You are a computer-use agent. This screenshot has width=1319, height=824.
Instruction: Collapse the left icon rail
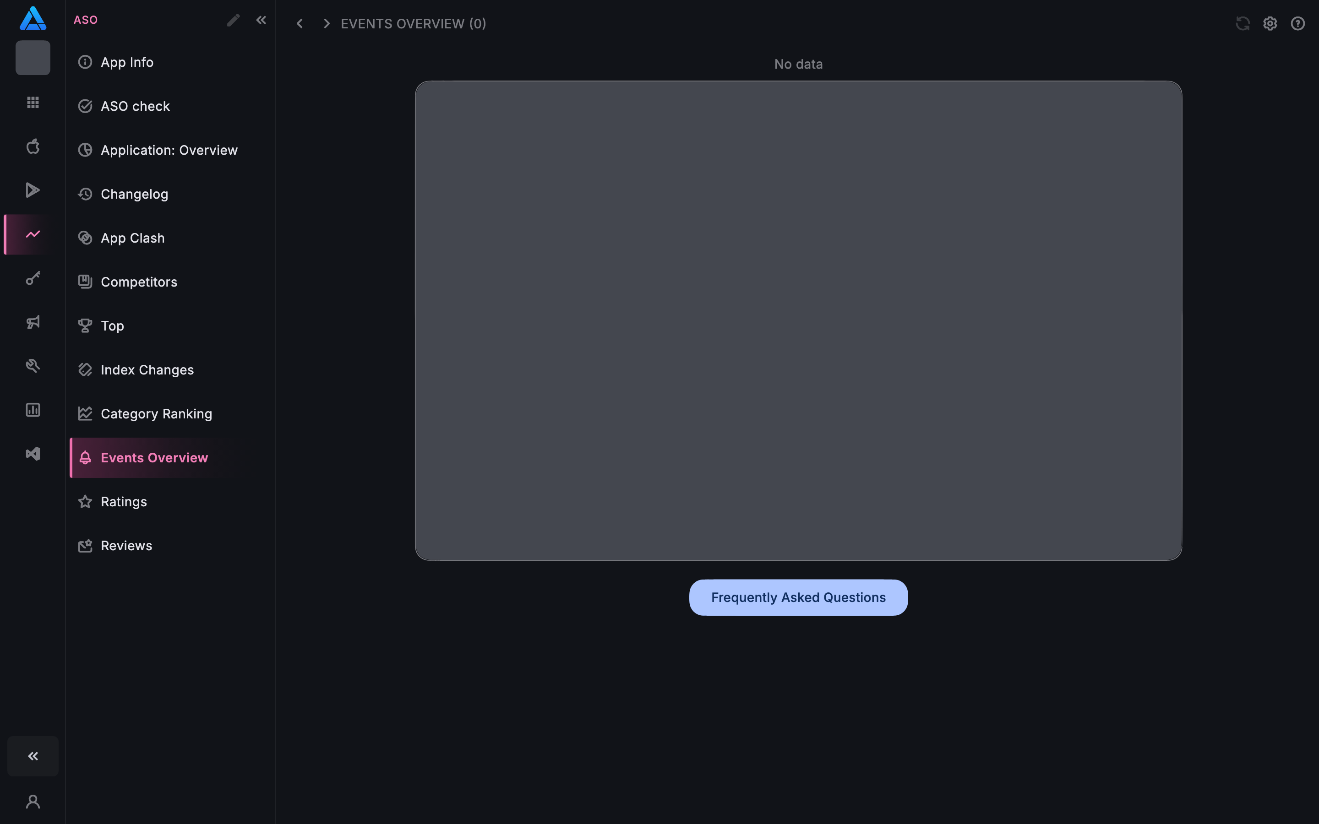33,756
